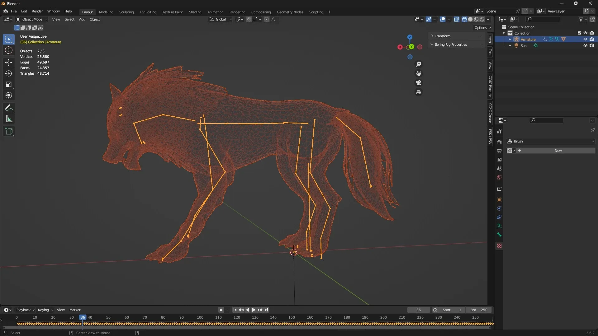Click the End frame field
The height and width of the screenshot is (336, 598).
click(x=479, y=310)
